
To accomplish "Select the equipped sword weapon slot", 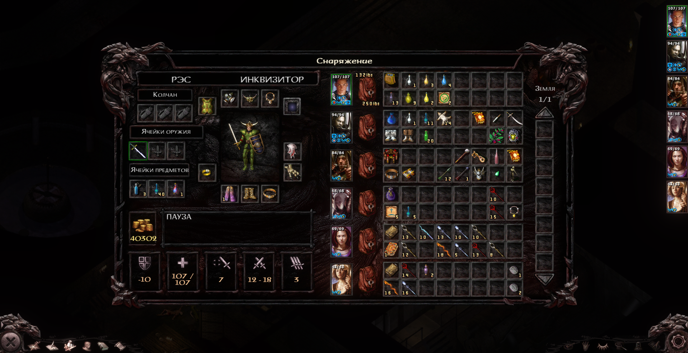I will click(x=138, y=151).
